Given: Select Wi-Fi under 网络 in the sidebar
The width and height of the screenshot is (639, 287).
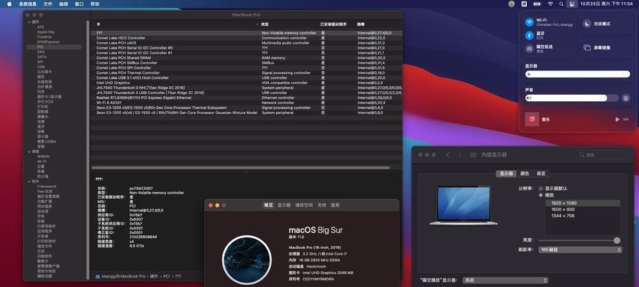Looking at the screenshot, I should (42, 161).
